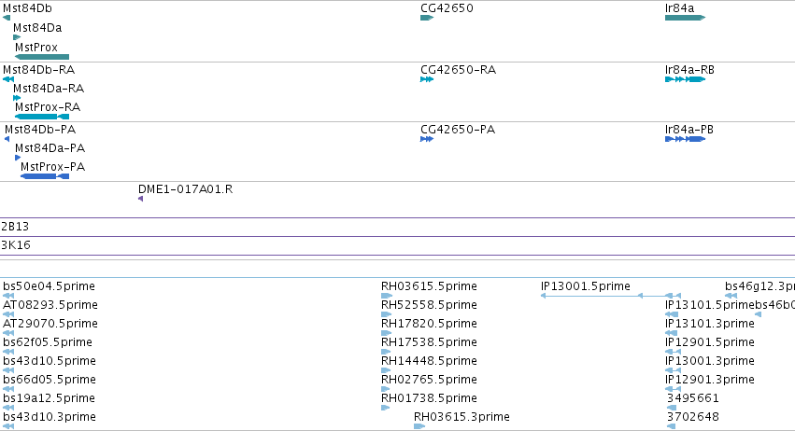Image resolution: width=795 pixels, height=431 pixels.
Task: Click the MstProx gene bar
Action: coord(42,57)
